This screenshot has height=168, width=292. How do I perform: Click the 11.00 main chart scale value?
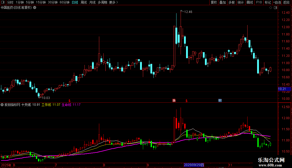click(x=286, y=63)
